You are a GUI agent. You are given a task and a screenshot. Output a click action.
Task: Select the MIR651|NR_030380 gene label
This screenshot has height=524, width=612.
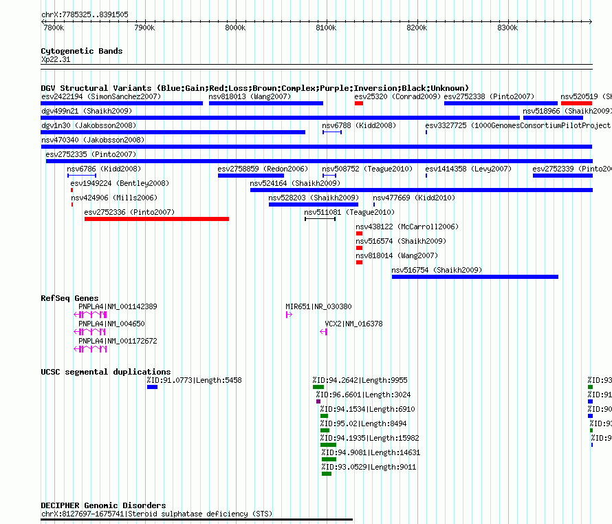click(318, 306)
